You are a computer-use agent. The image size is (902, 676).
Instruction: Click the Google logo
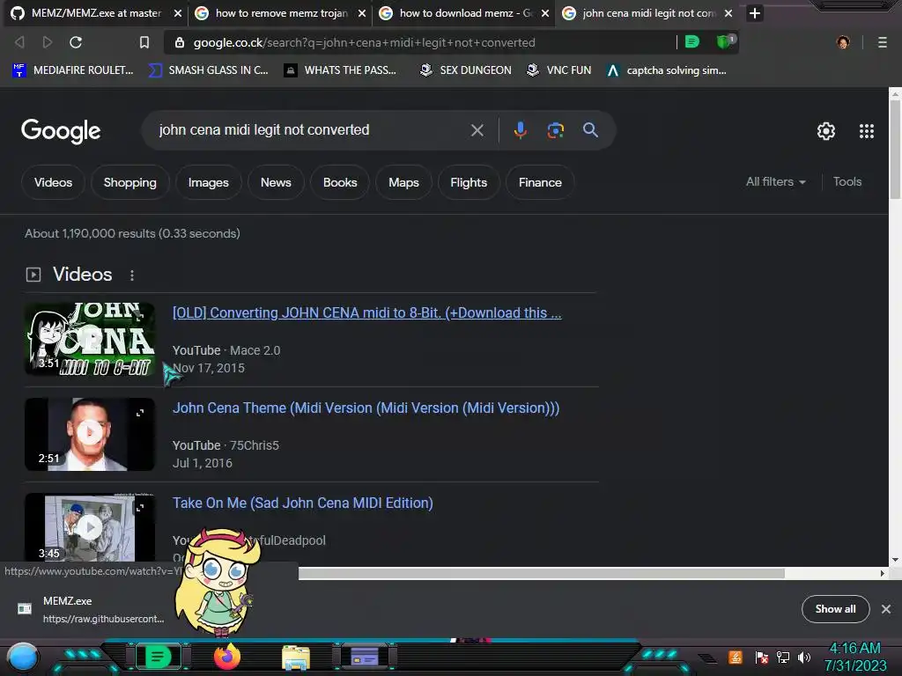point(61,131)
